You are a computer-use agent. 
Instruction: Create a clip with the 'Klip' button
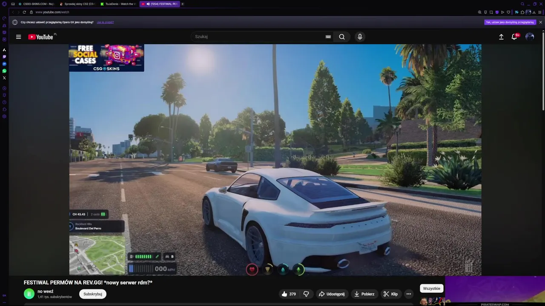click(x=390, y=294)
